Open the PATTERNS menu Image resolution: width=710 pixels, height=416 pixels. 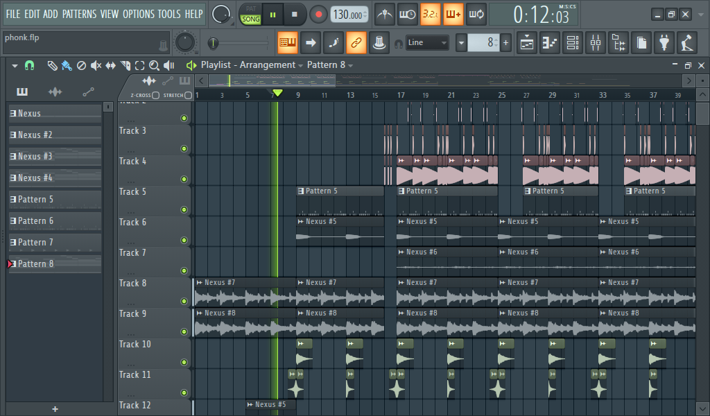pyautogui.click(x=79, y=13)
